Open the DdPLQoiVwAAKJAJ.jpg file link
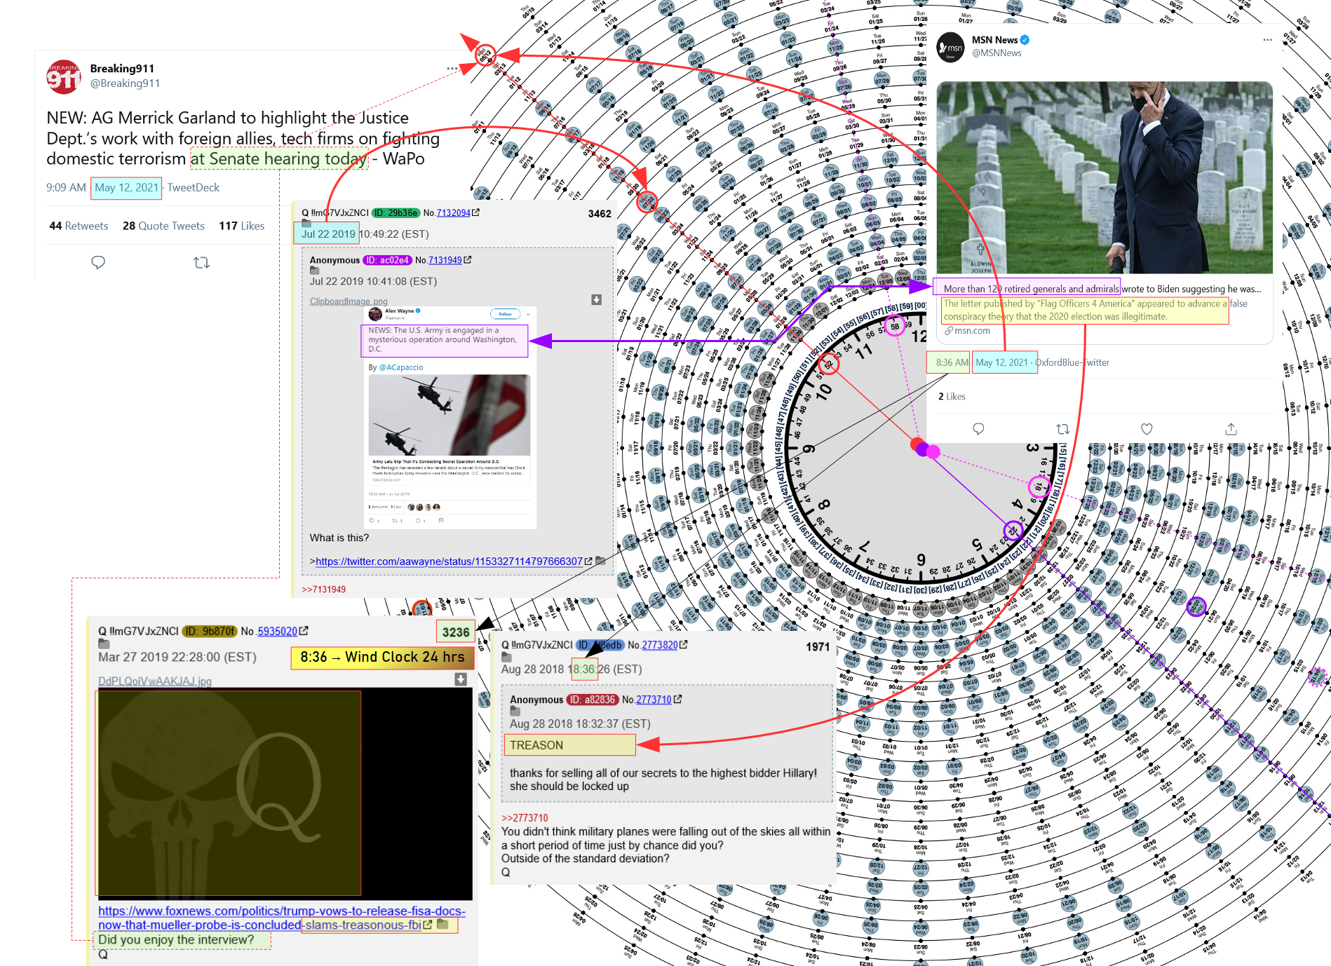 (x=155, y=681)
